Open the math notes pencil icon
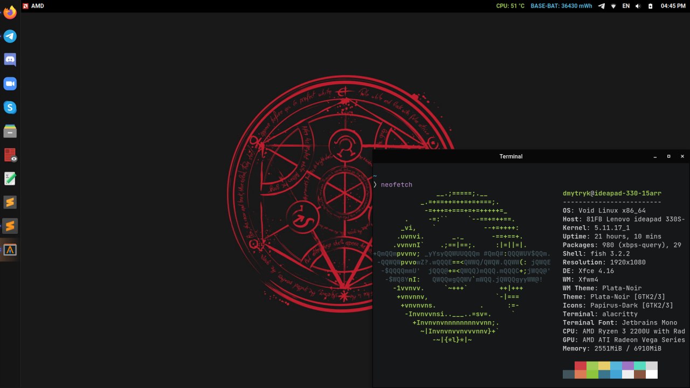Image resolution: width=690 pixels, height=388 pixels. point(10,178)
